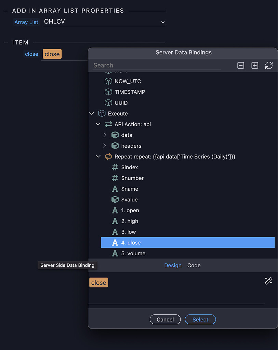The width and height of the screenshot is (278, 350).
Task: Open the magic wand binding helper
Action: coord(268,281)
